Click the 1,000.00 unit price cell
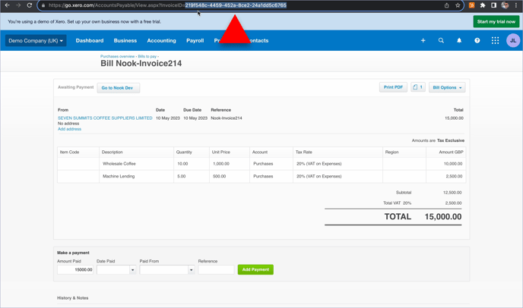523x308 pixels. [x=230, y=164]
